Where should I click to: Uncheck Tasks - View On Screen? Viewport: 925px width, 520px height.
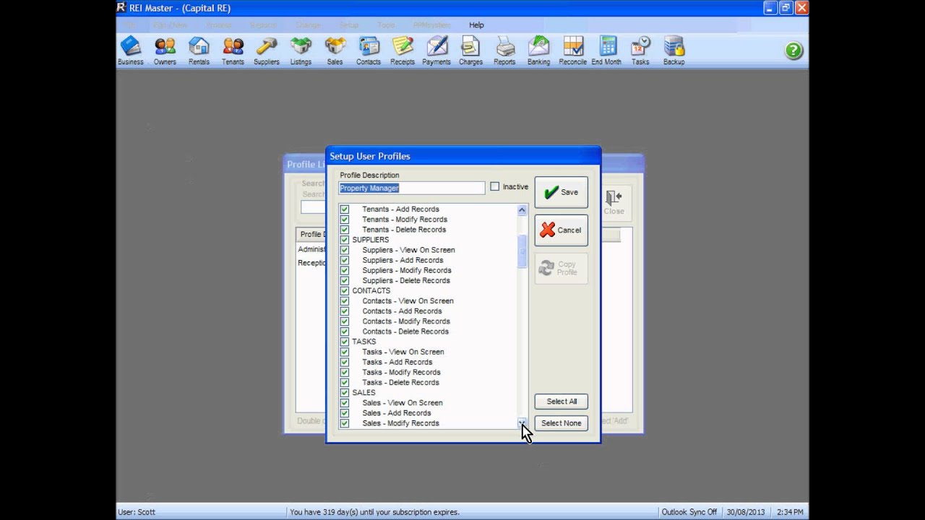(345, 352)
